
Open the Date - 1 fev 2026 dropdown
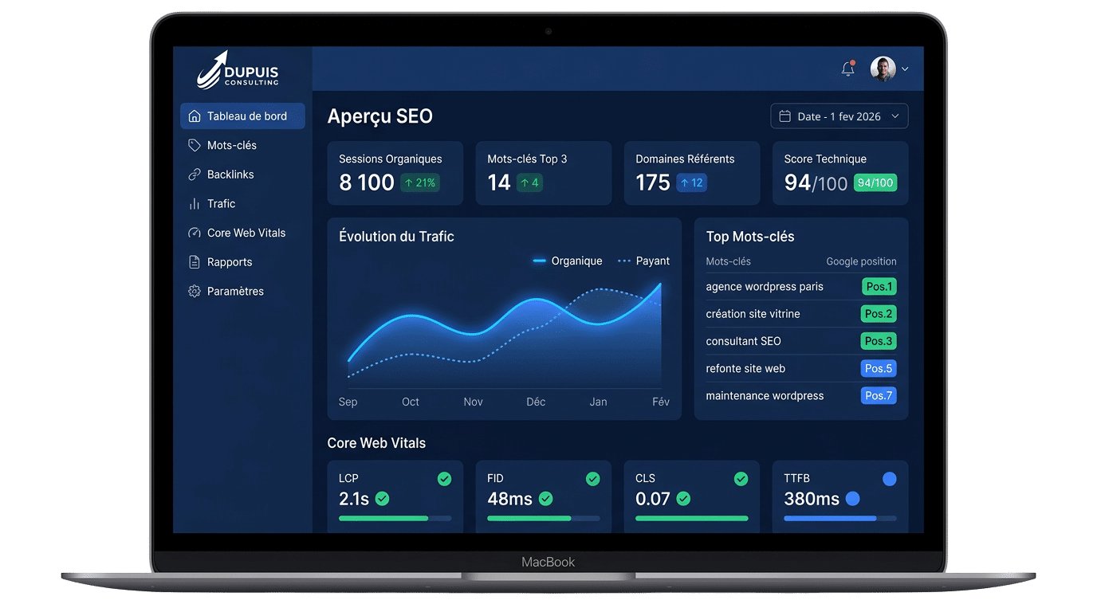point(839,116)
